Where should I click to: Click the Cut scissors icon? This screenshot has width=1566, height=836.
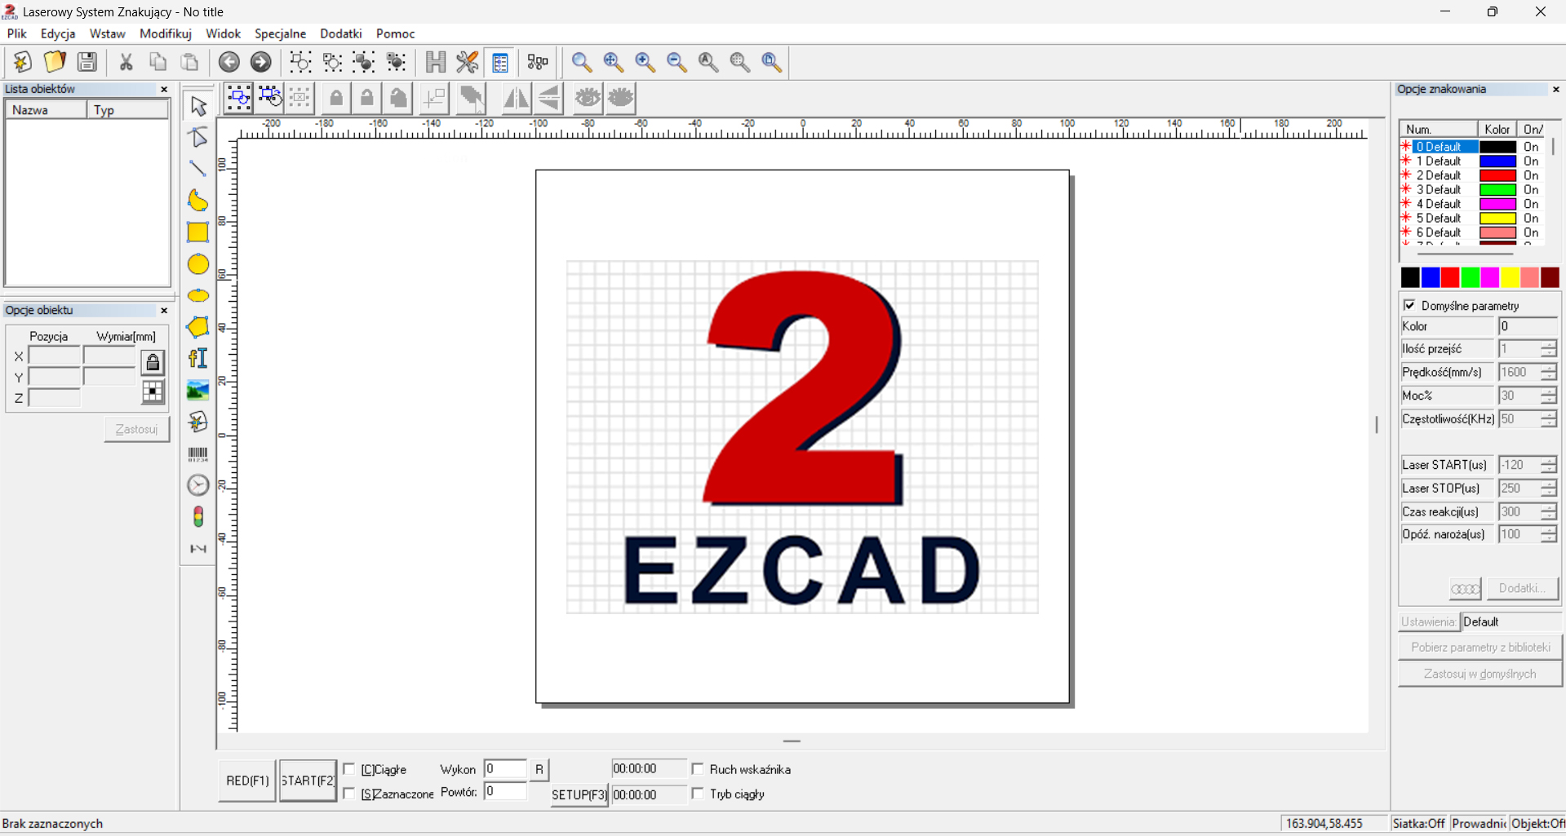[126, 62]
